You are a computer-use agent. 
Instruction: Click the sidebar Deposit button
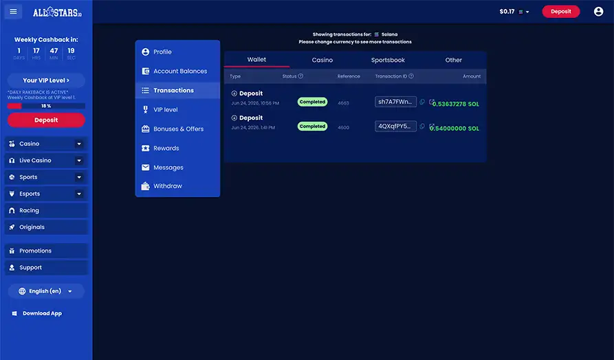click(x=46, y=120)
